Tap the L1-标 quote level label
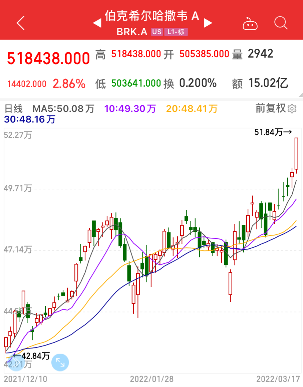 click(x=176, y=32)
